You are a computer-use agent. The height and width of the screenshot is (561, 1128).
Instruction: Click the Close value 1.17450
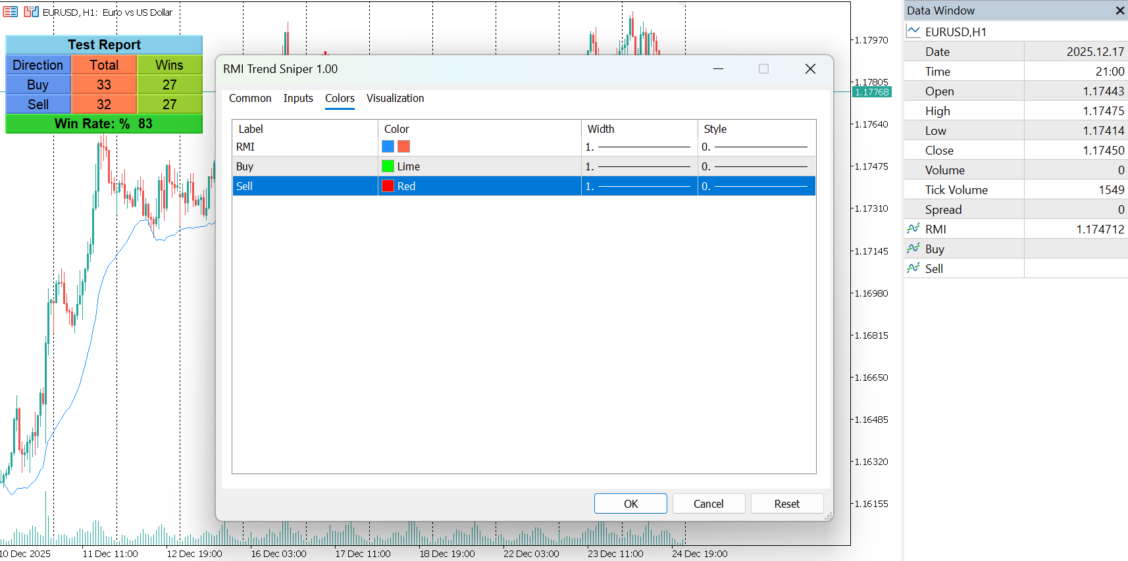click(x=1104, y=151)
